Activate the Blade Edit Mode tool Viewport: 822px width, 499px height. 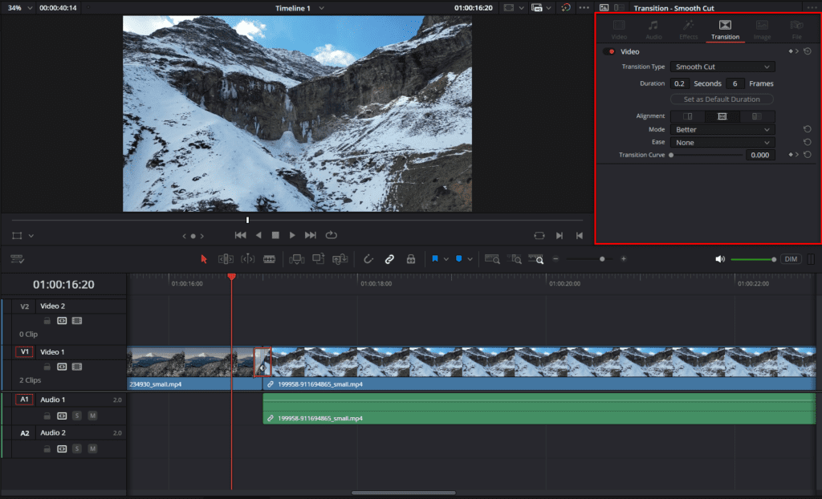tap(269, 259)
